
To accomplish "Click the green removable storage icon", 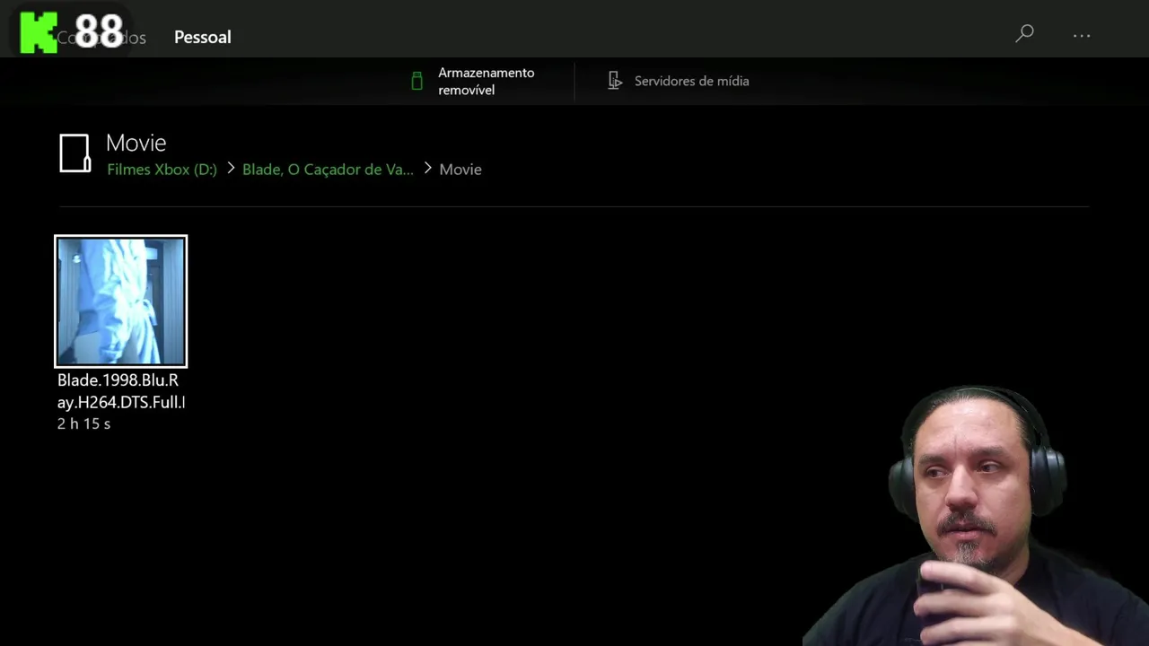I will pos(417,81).
